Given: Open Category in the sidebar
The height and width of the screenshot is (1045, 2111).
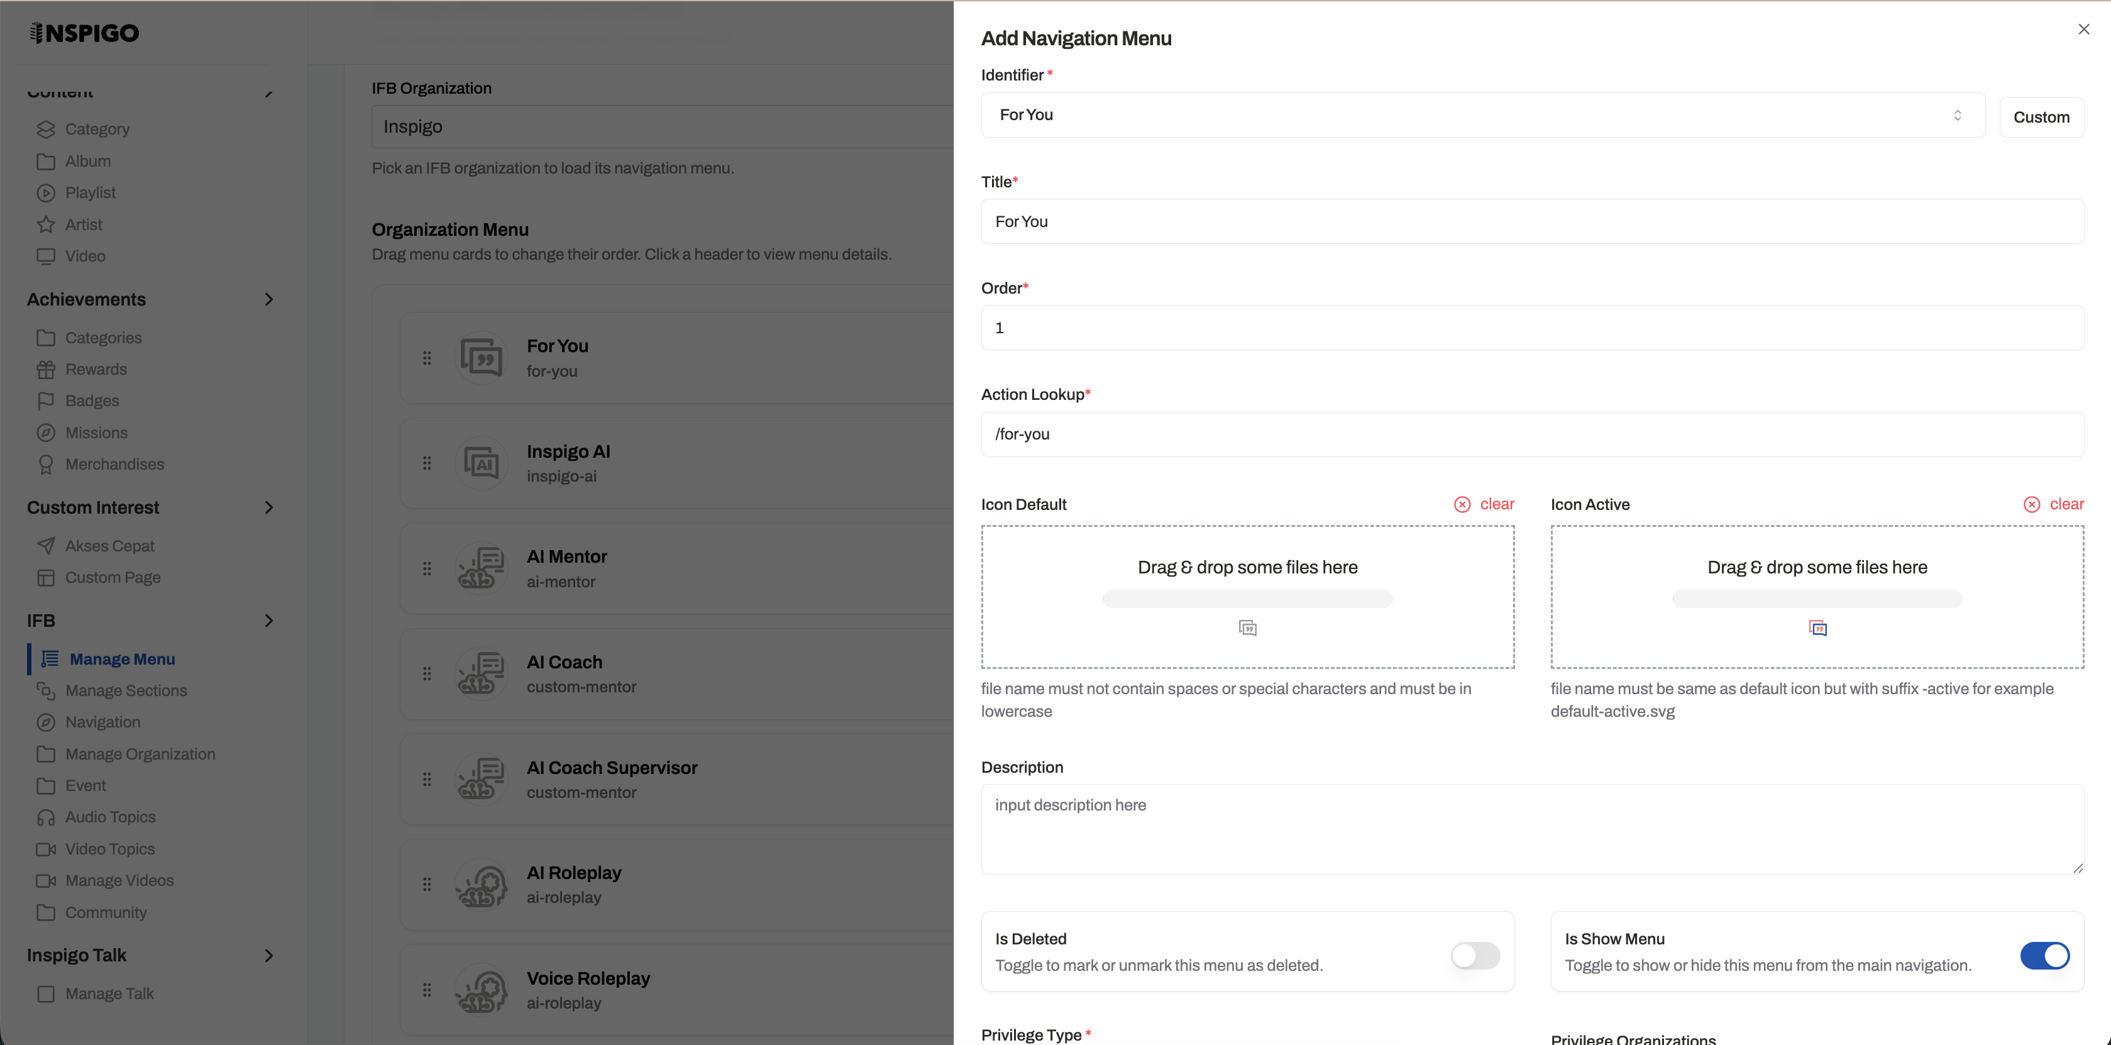Looking at the screenshot, I should [97, 130].
